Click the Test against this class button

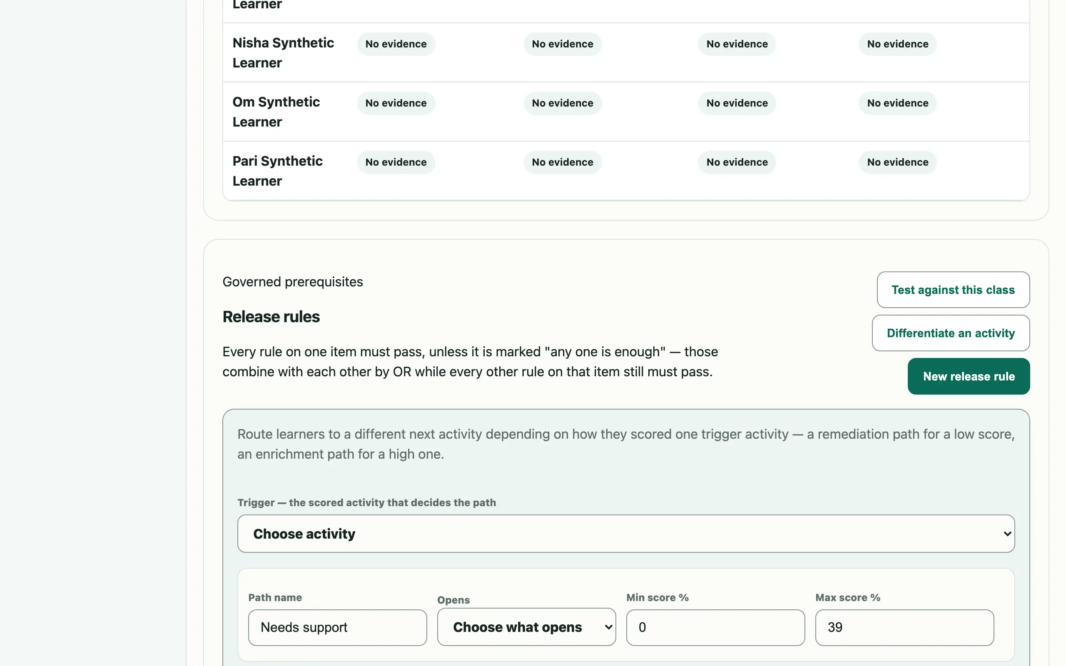(953, 289)
